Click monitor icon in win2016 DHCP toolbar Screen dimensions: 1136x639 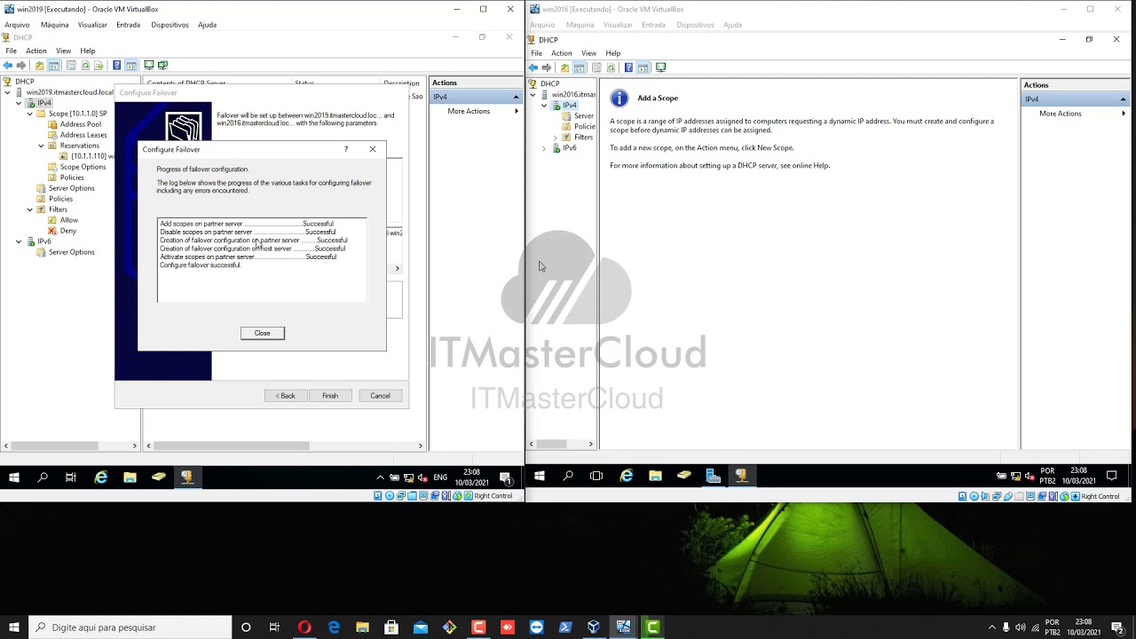coord(660,67)
